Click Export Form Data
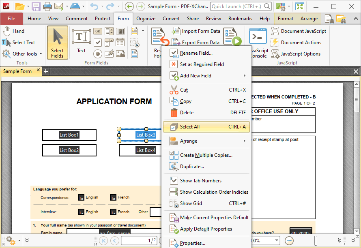 point(196,42)
